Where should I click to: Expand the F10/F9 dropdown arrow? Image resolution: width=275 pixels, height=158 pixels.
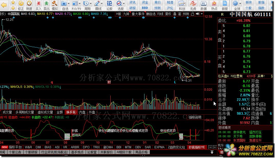80,3
